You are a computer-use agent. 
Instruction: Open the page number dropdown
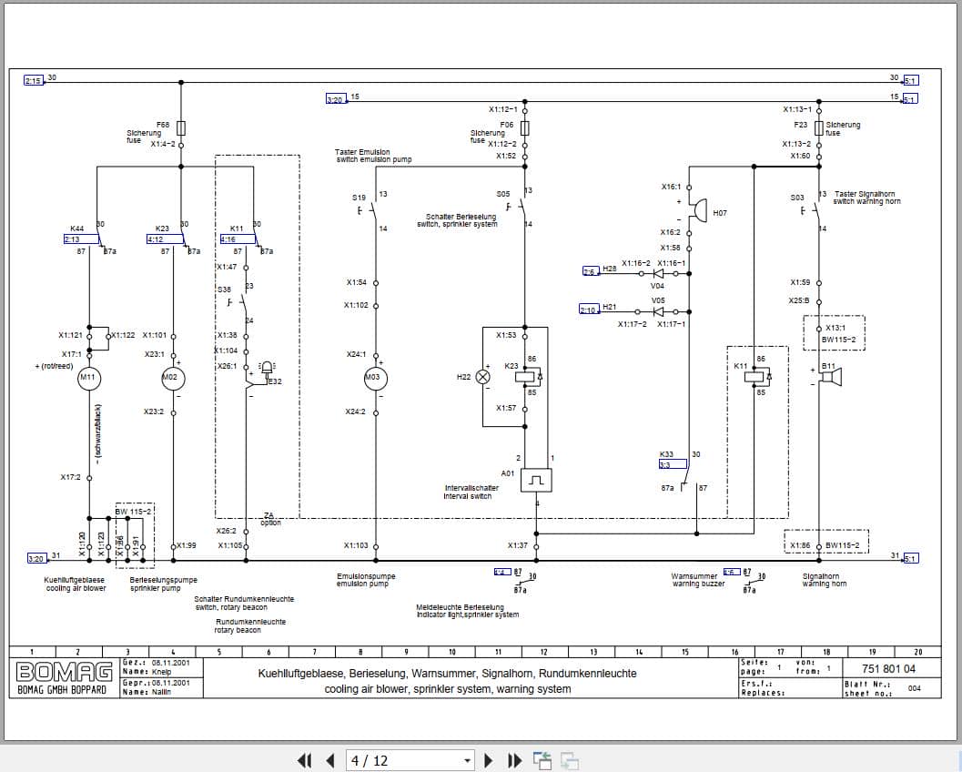tap(466, 760)
